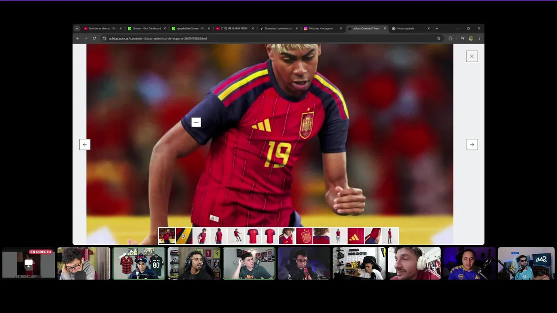
Task: Select webcam of man with white headphones
Action: [x=414, y=263]
